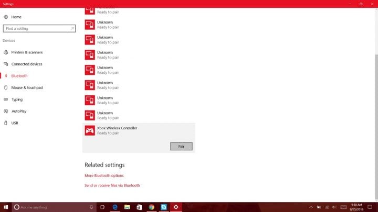Click the Printers & scanners printer icon

click(x=6, y=52)
